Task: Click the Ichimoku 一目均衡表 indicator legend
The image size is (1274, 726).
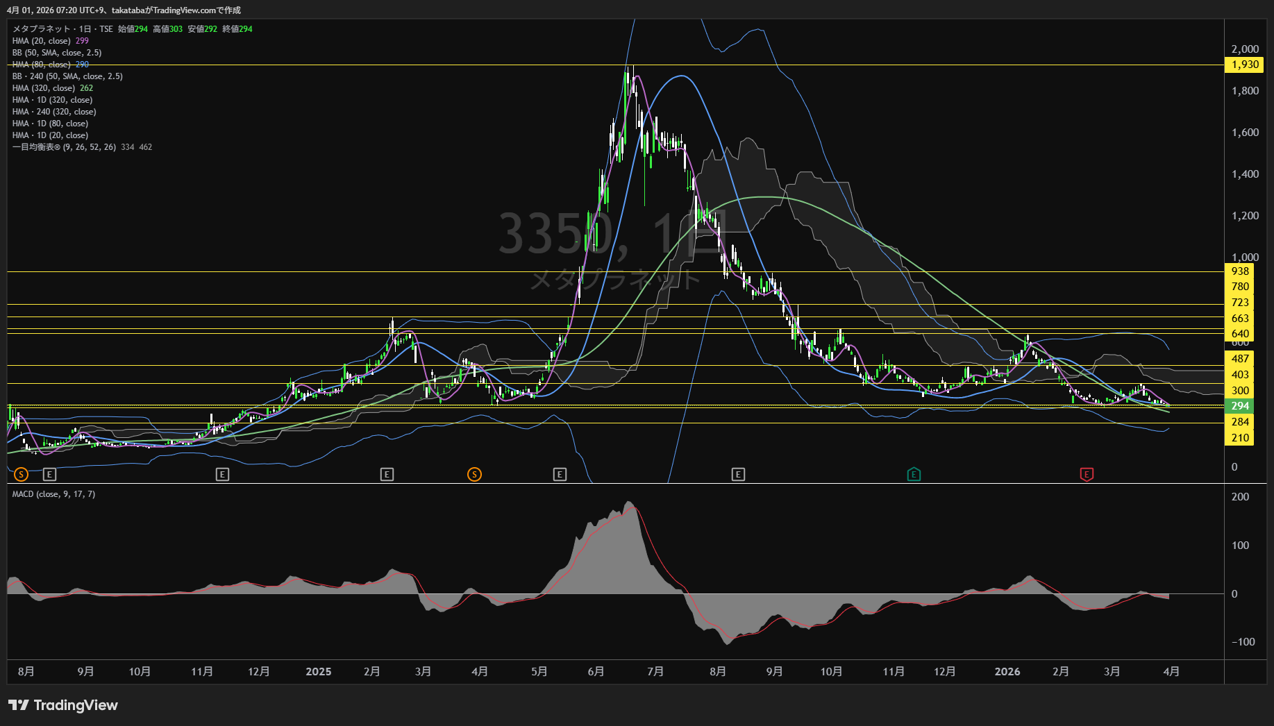Action: click(x=64, y=147)
